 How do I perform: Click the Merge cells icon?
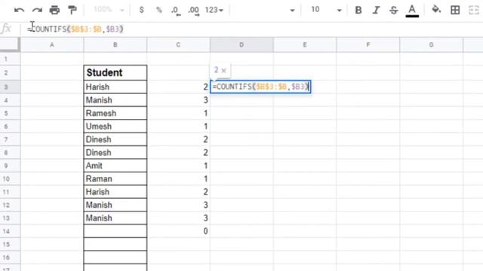[474, 10]
